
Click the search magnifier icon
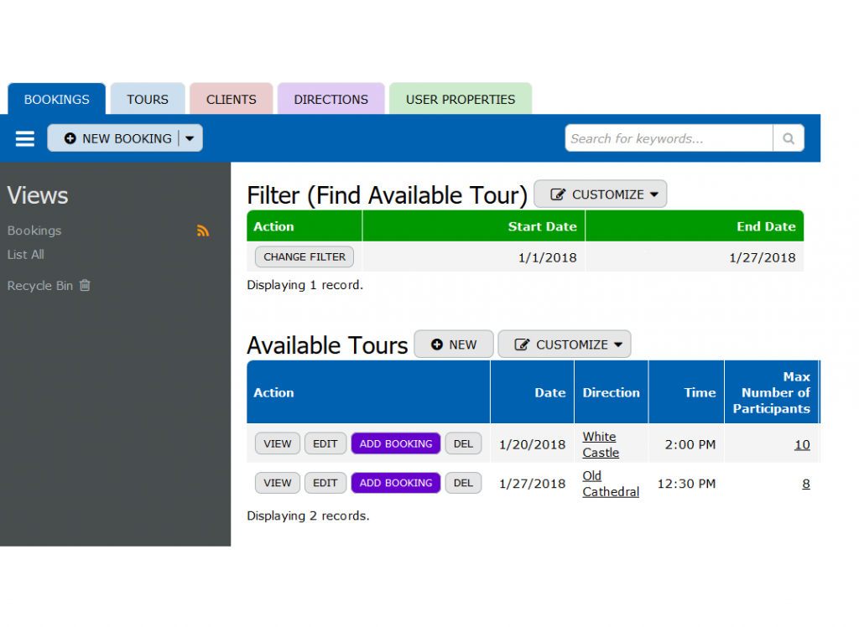(788, 138)
